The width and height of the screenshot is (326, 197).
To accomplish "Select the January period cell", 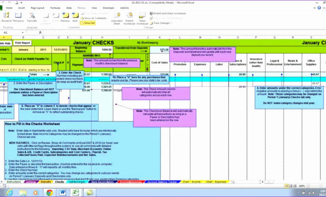I will (x=23, y=50).
